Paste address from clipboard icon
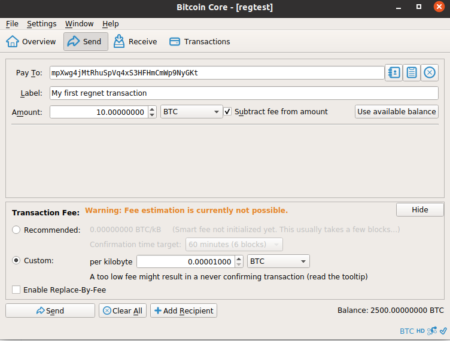Viewport: 450px width, 341px height. click(x=412, y=72)
